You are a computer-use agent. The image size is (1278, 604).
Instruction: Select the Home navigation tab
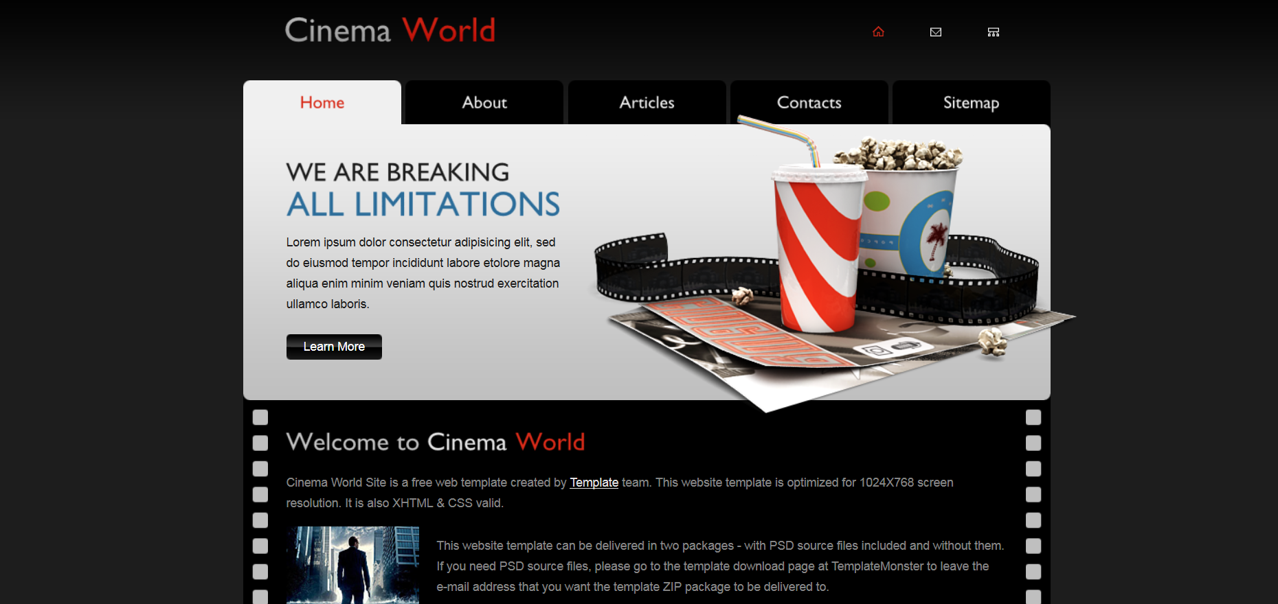[x=322, y=103]
